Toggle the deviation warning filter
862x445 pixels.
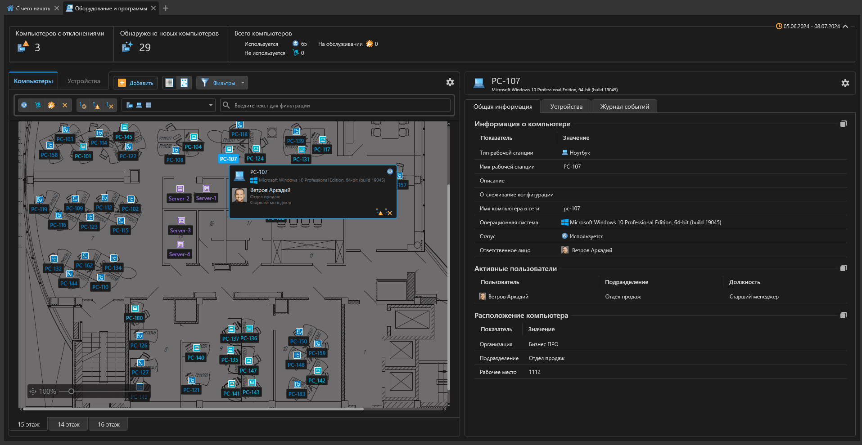[x=96, y=105]
